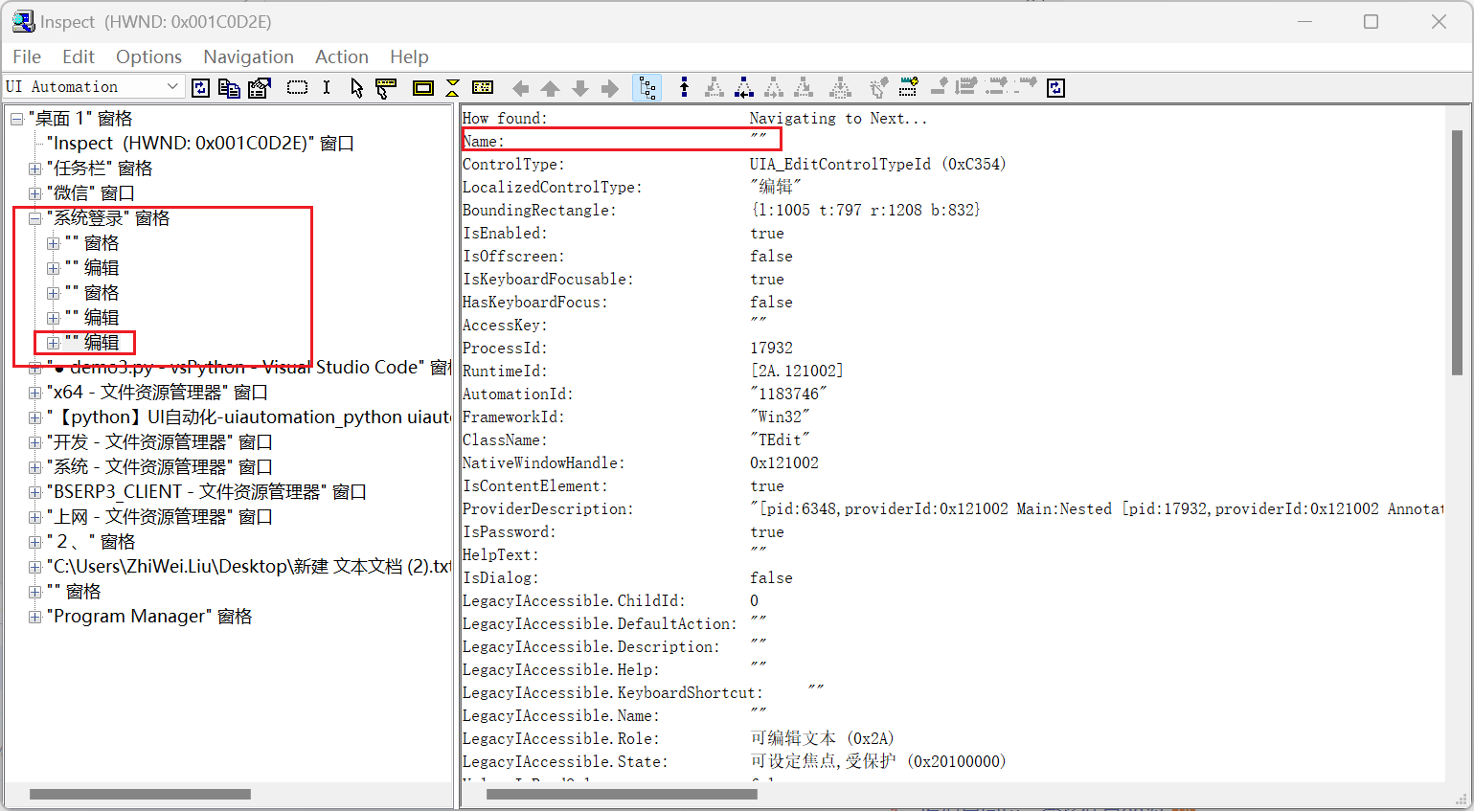The height and width of the screenshot is (811, 1474).
Task: Click the ControlType value UIA_EditControlTypeId
Action: click(x=877, y=165)
